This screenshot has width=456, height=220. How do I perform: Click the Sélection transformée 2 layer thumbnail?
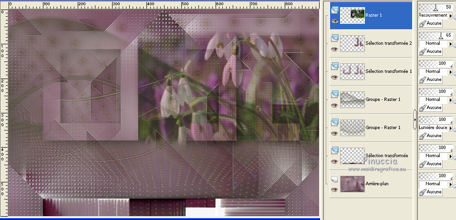coord(352,43)
